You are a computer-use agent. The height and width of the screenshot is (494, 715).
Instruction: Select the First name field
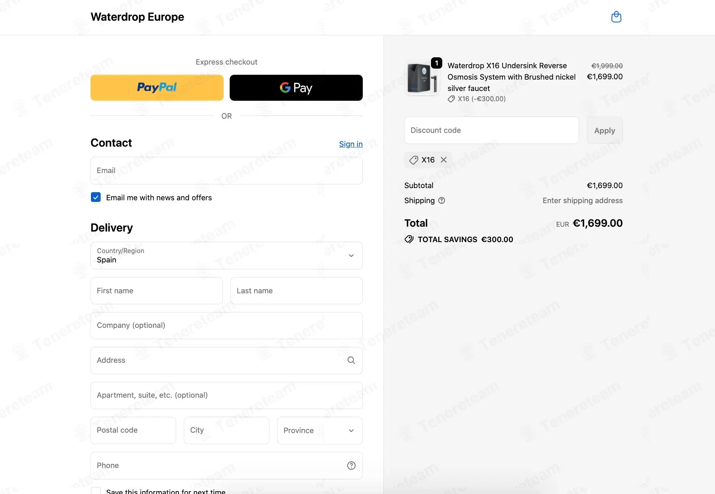point(157,291)
